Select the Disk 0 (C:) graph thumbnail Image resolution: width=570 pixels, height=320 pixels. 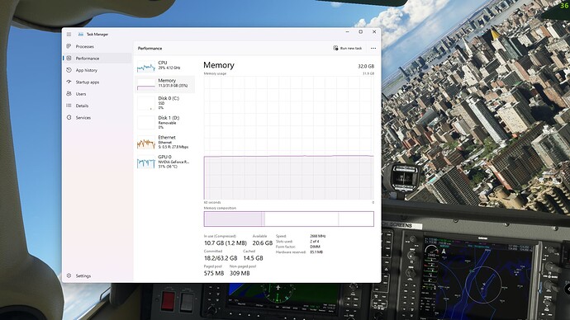pyautogui.click(x=146, y=103)
